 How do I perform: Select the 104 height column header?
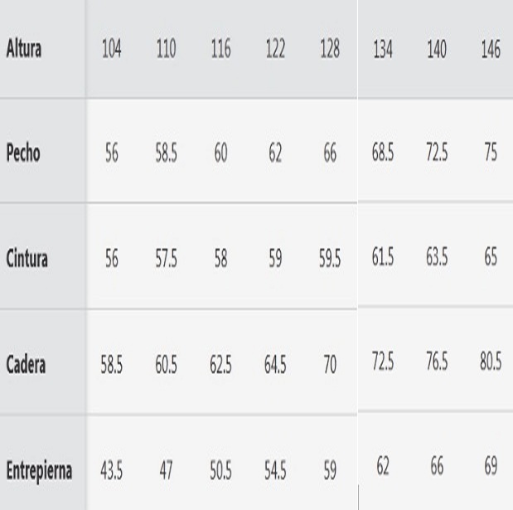click(112, 49)
